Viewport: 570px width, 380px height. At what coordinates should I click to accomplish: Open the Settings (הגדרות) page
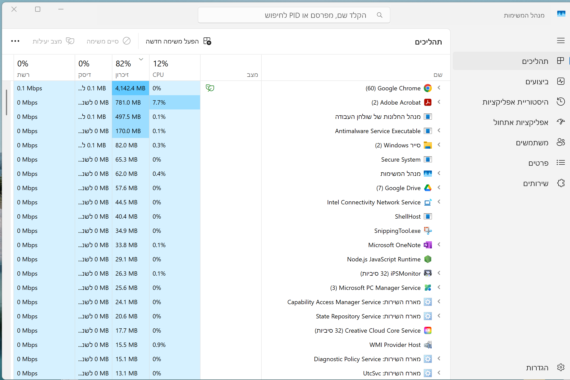click(537, 368)
